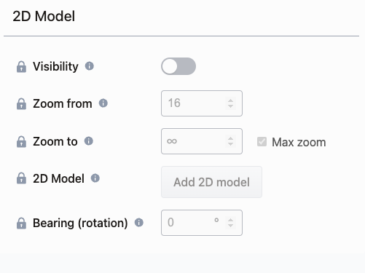Focus the Zoom from input field showing 16
This screenshot has width=365, height=273.
tap(202, 103)
